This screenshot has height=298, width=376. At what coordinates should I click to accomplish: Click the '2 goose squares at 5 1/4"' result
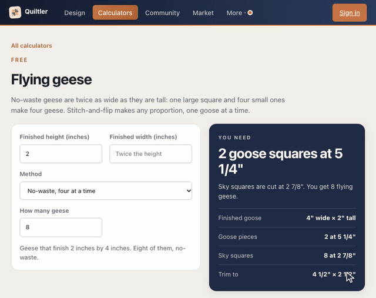(280, 161)
